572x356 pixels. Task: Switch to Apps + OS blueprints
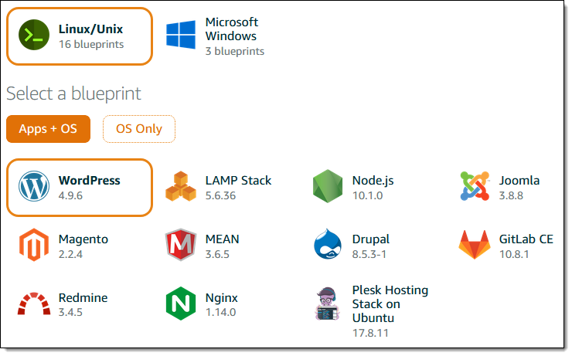click(x=48, y=129)
